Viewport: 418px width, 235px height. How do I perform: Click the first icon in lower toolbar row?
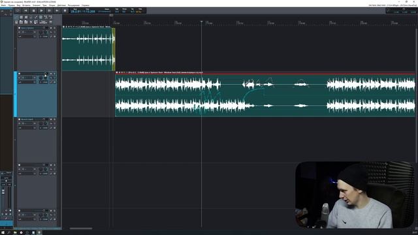coord(16,22)
